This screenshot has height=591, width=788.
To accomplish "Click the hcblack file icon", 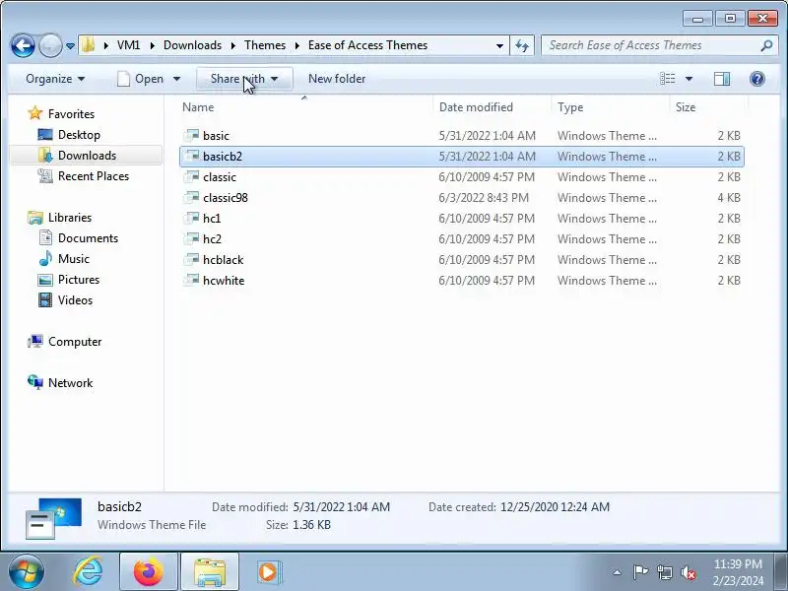I will coord(191,259).
